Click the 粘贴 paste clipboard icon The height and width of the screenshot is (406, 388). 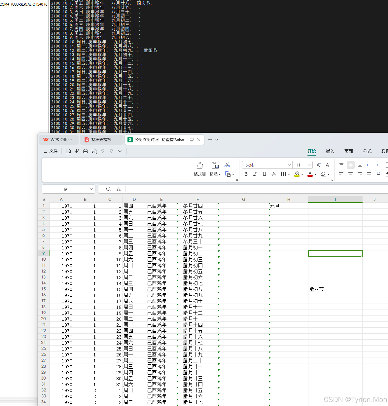tap(215, 165)
